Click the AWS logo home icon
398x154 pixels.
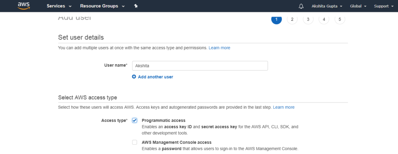coord(24,5)
